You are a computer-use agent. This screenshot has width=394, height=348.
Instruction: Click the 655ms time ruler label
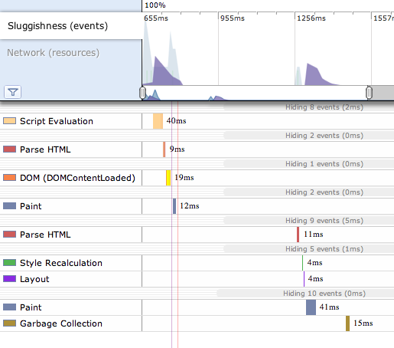pos(156,18)
